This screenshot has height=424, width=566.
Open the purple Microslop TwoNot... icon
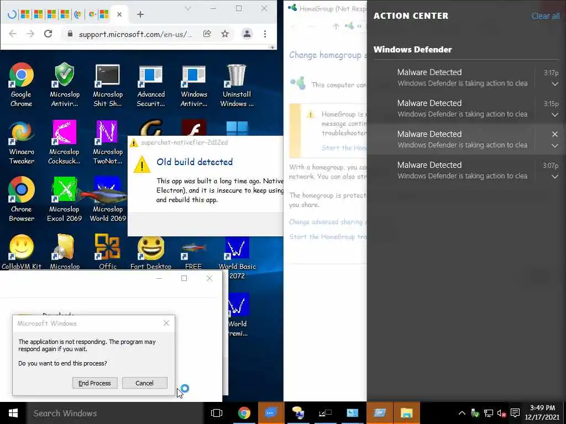coord(108,143)
